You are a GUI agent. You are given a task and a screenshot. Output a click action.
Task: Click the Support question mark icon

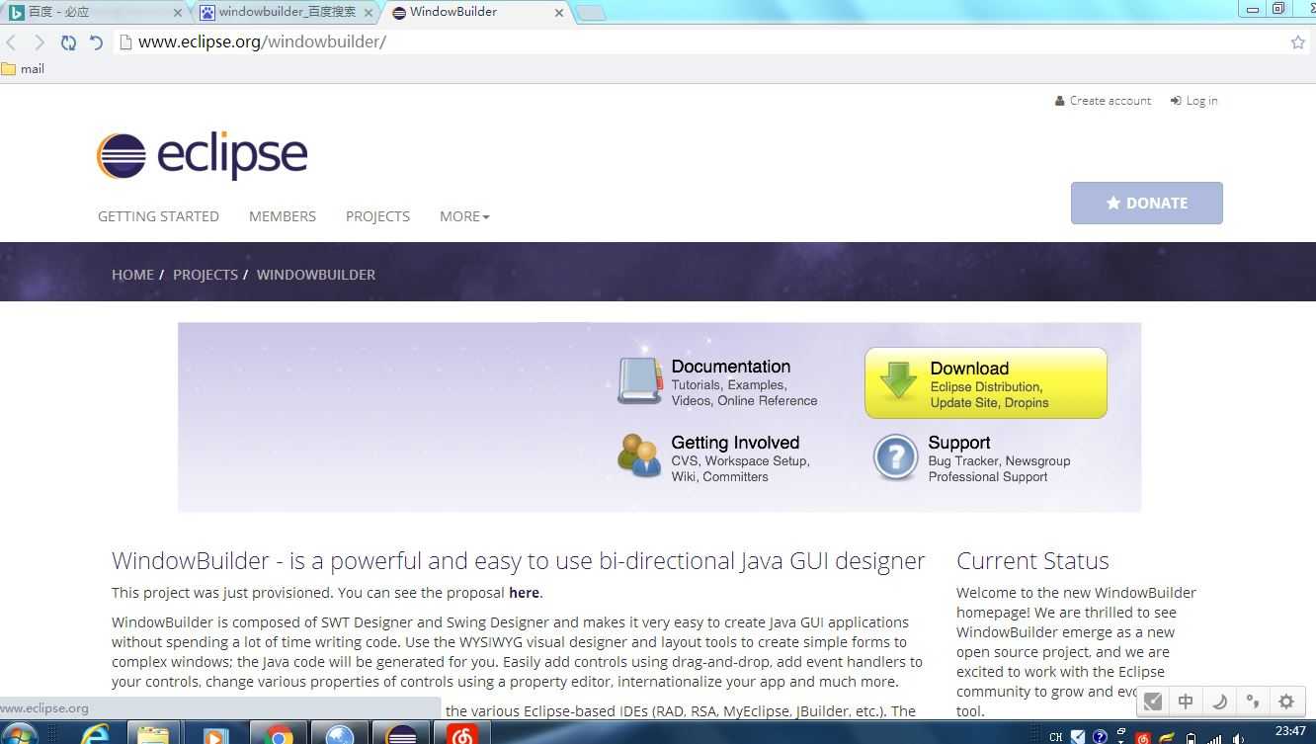[x=896, y=458]
